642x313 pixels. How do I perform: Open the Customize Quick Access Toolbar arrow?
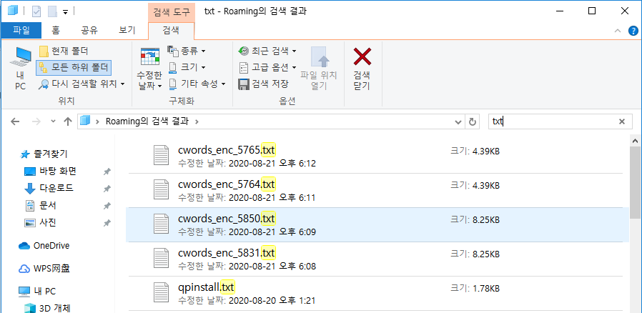tap(66, 12)
